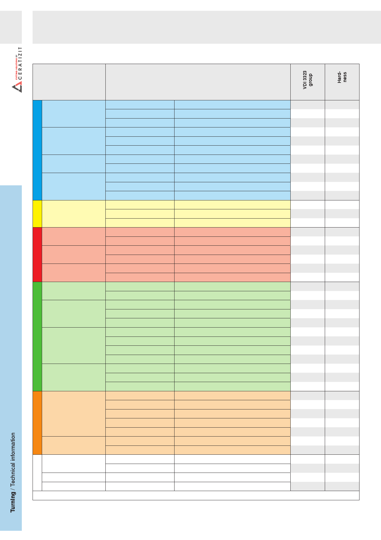The width and height of the screenshot is (381, 540).
Task: Click the CERATIZIT brand name text
Action: [x=20, y=65]
